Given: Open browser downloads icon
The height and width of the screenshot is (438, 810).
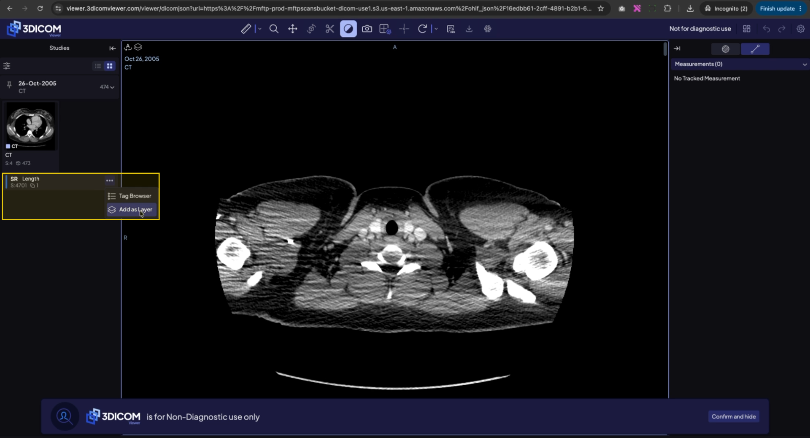Looking at the screenshot, I should tap(690, 8).
